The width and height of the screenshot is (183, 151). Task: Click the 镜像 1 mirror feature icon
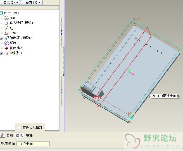click(7, 53)
